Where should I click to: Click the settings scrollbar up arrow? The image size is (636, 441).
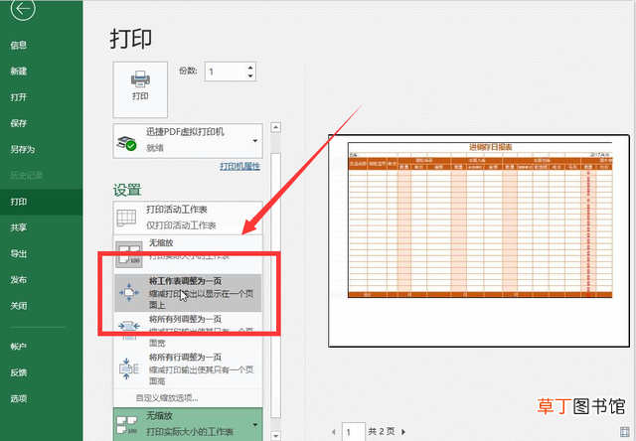click(x=276, y=127)
